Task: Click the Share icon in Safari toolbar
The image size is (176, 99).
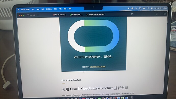Action: 157,14
